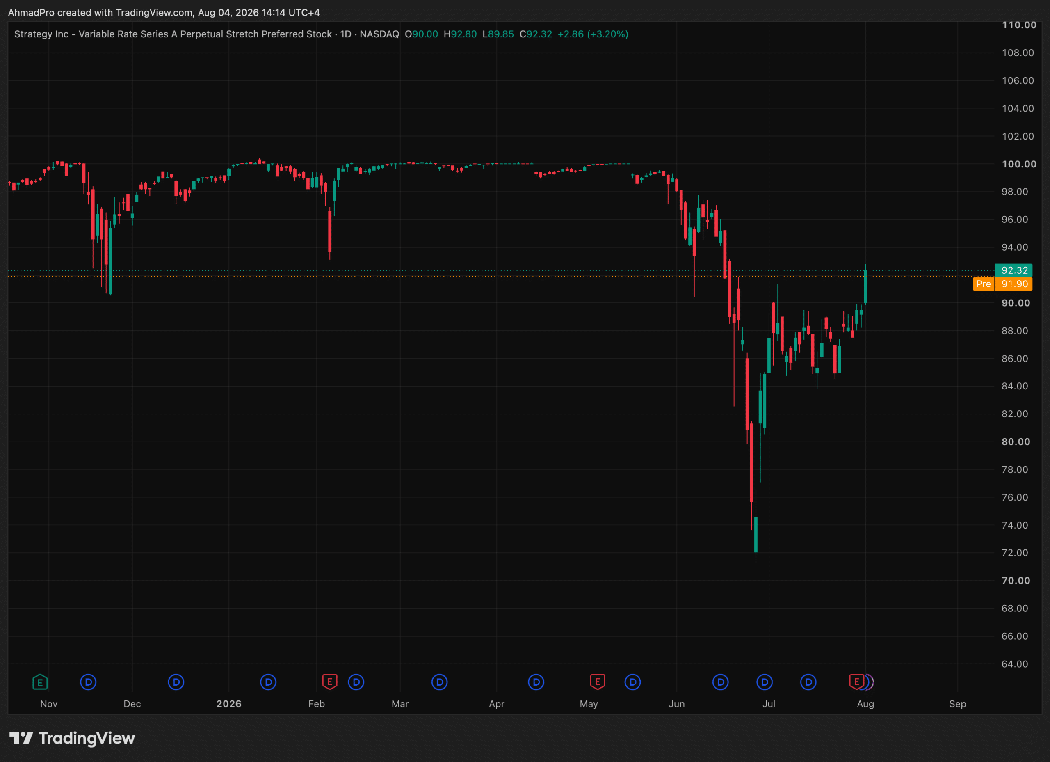Select the dividend D marker between Jul and Aug
The height and width of the screenshot is (762, 1050).
[808, 682]
